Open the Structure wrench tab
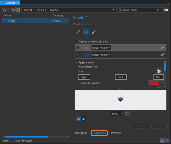 click(94, 32)
